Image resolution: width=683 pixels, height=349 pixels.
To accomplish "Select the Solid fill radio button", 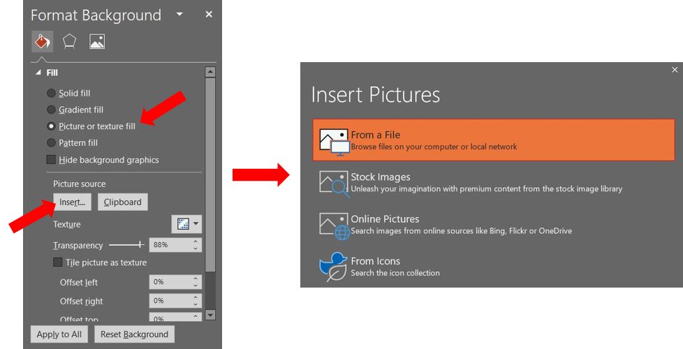I will (51, 93).
